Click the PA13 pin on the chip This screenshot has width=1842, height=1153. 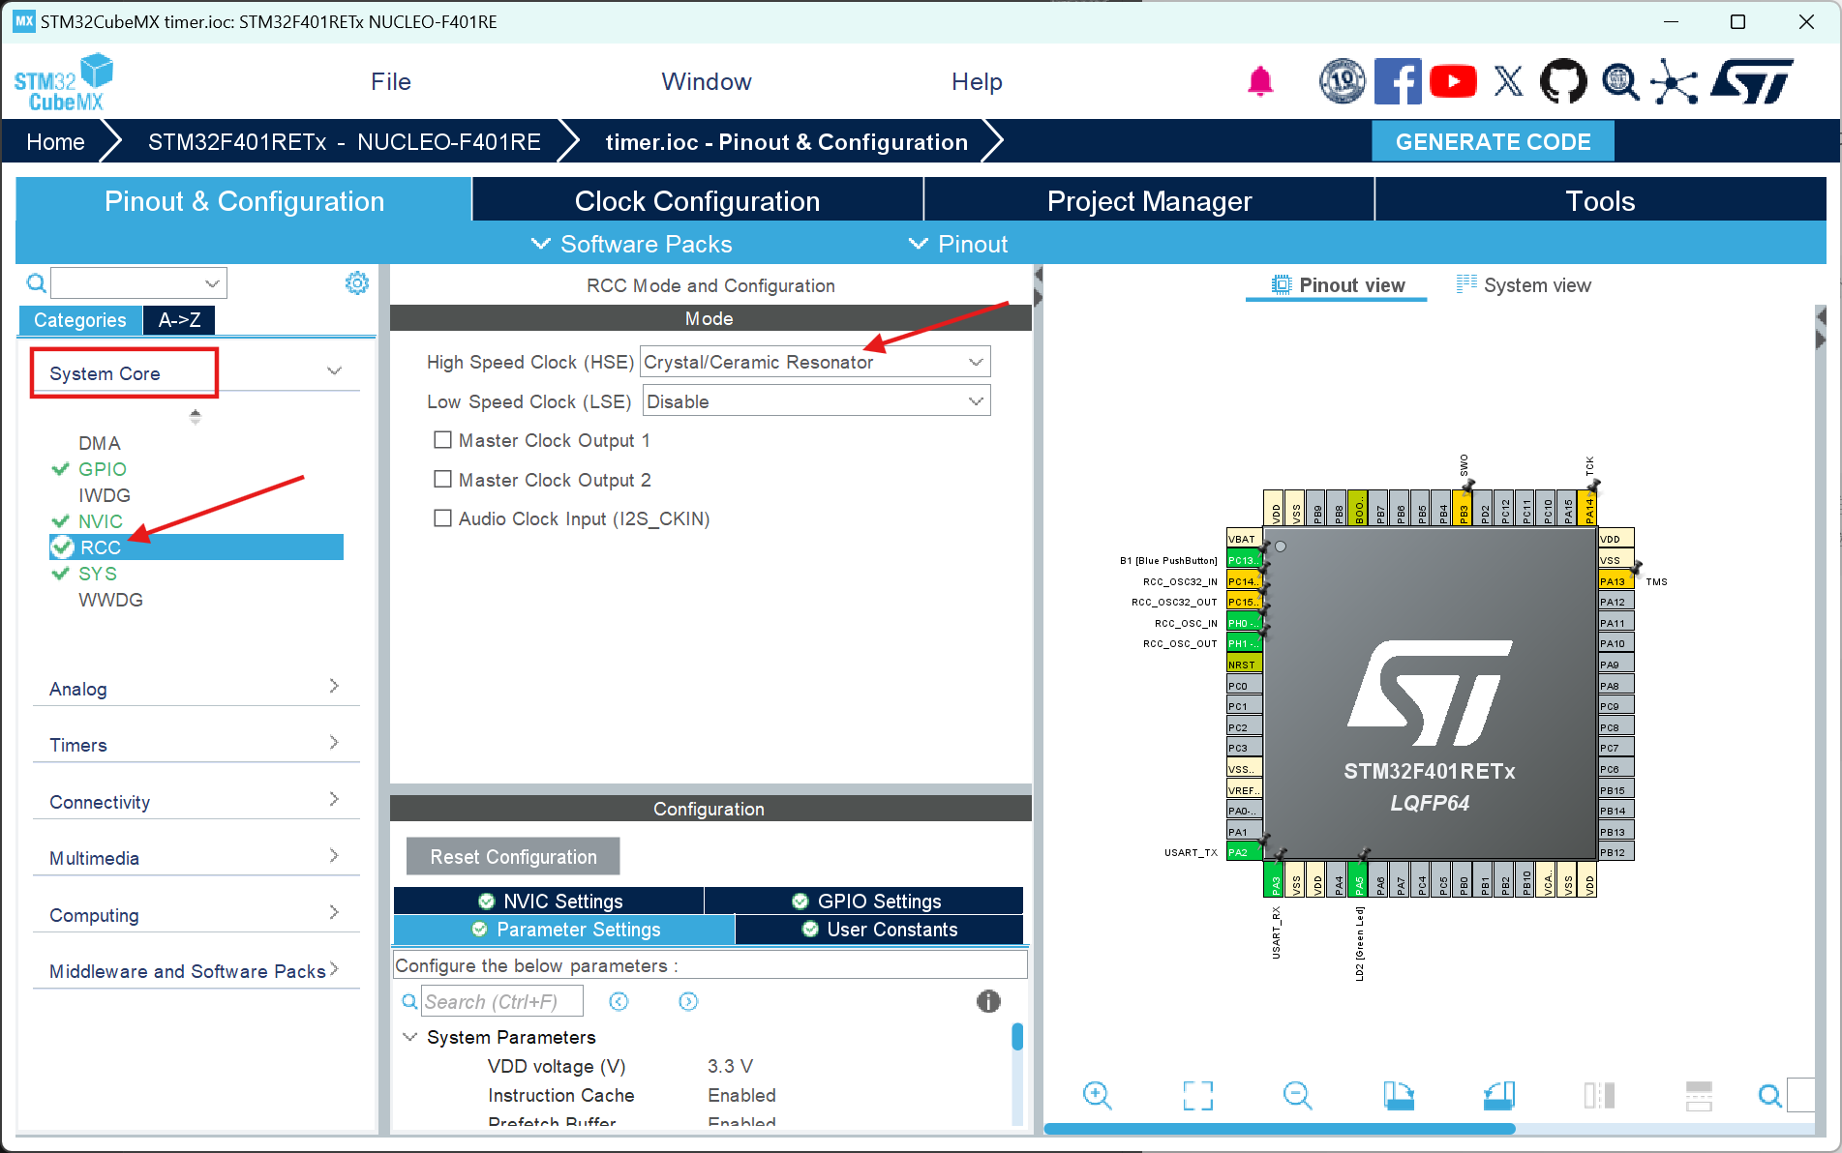point(1616,580)
